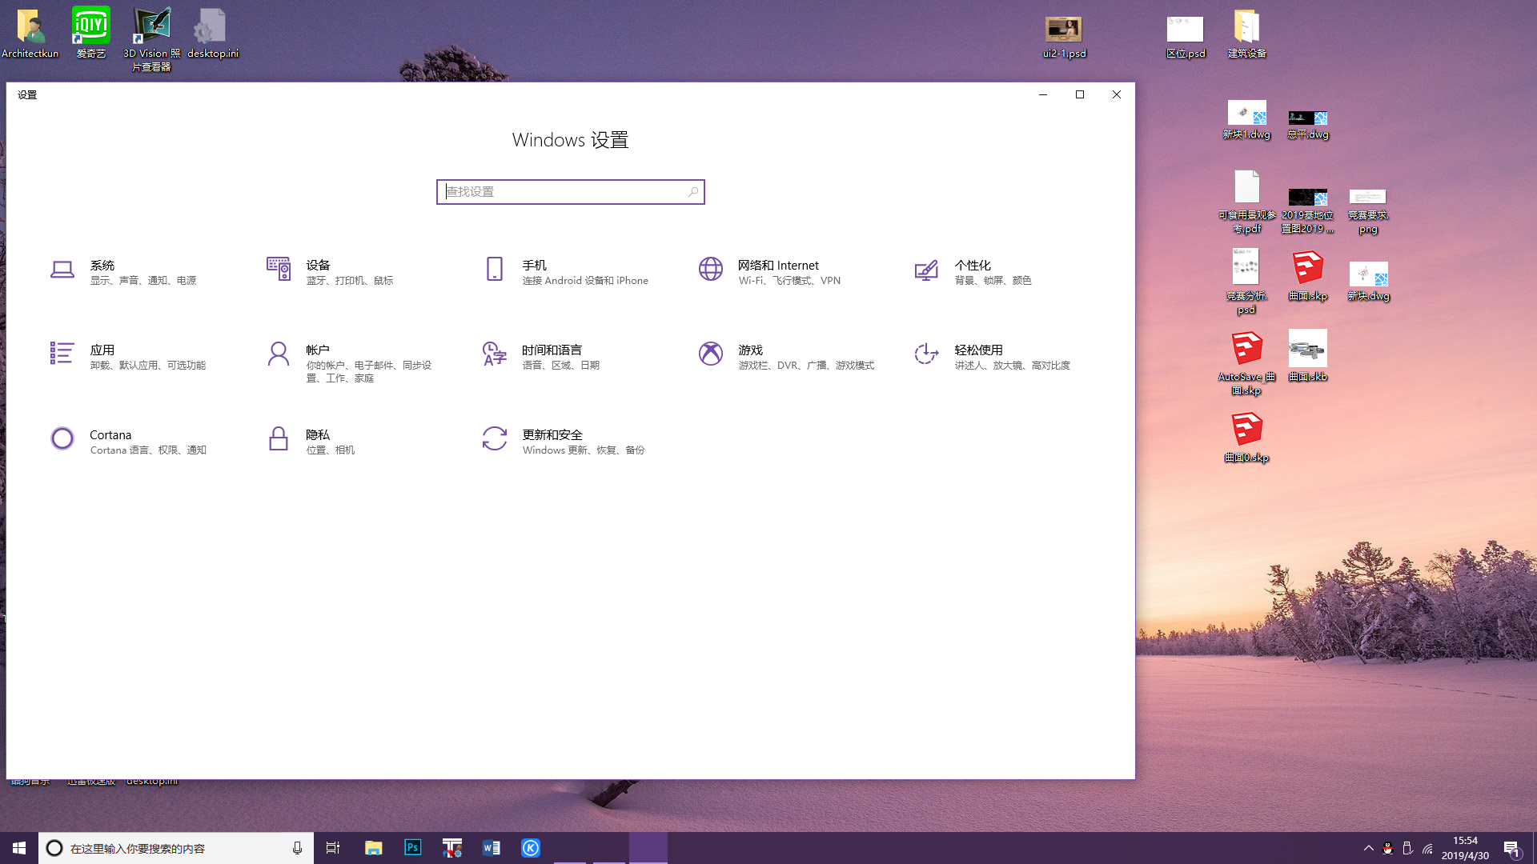The height and width of the screenshot is (864, 1537).
Task: Close the 设置 window
Action: tap(1116, 94)
